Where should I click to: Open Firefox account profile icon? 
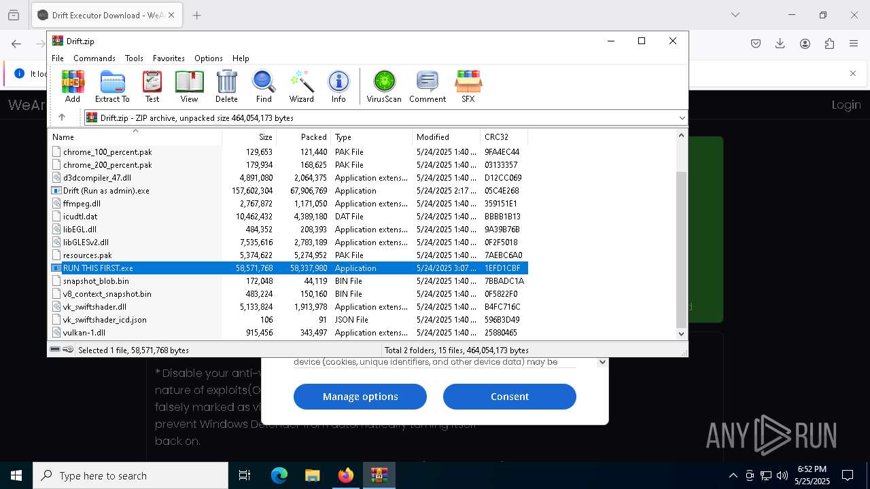tap(805, 43)
